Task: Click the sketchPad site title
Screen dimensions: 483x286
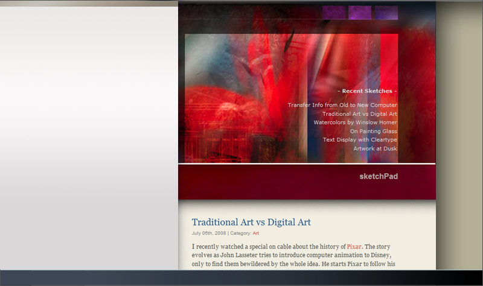Action: point(379,176)
